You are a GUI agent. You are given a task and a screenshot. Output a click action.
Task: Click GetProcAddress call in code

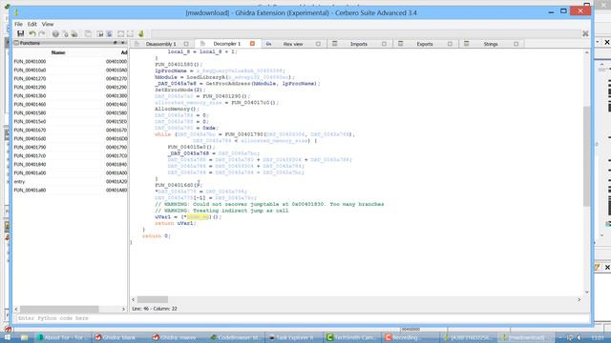228,84
